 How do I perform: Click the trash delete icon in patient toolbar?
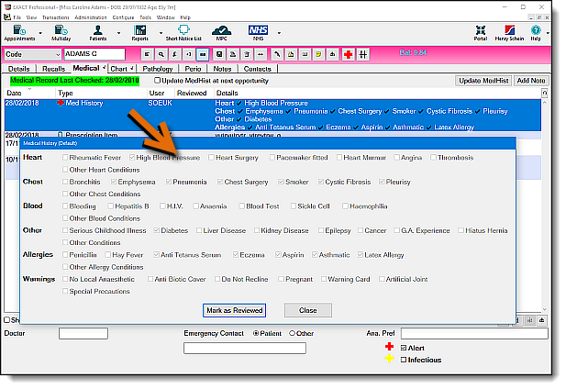pyautogui.click(x=247, y=54)
